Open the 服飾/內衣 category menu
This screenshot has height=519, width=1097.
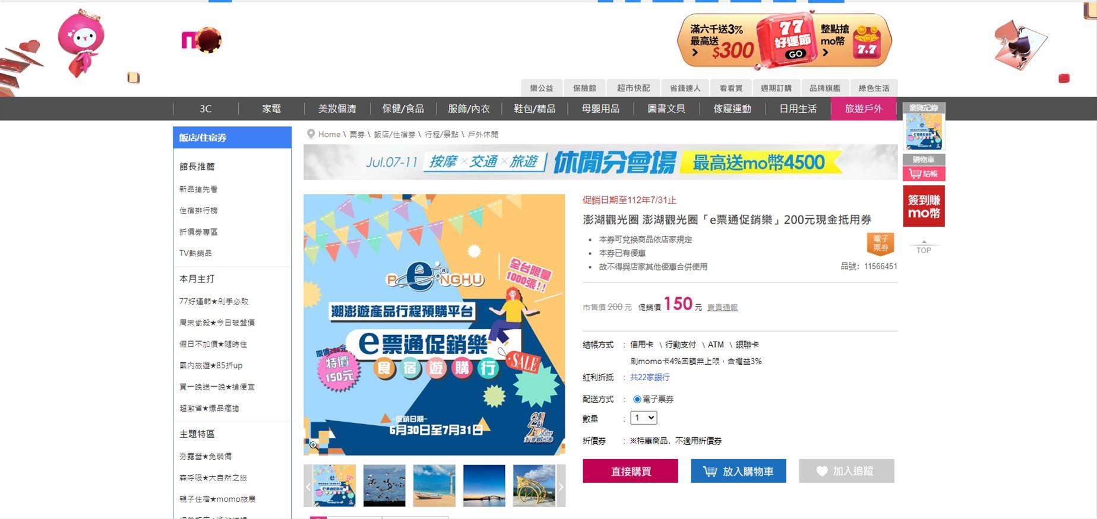pos(469,109)
